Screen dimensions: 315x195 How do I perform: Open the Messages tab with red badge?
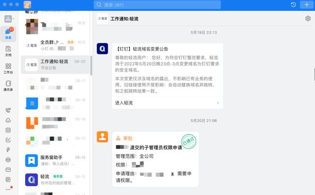(8, 34)
